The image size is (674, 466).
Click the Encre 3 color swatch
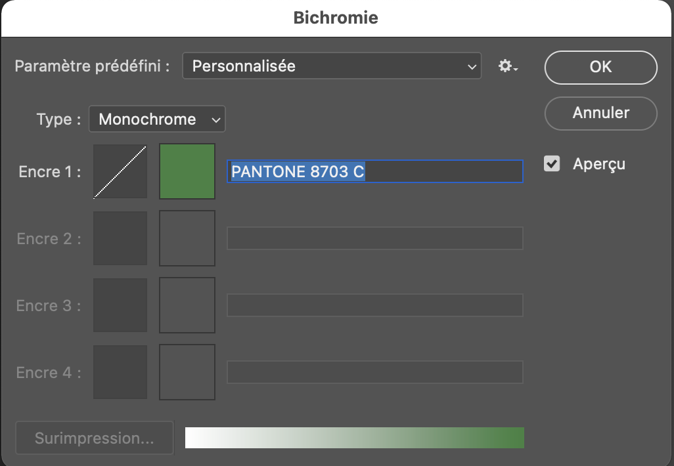(x=187, y=305)
